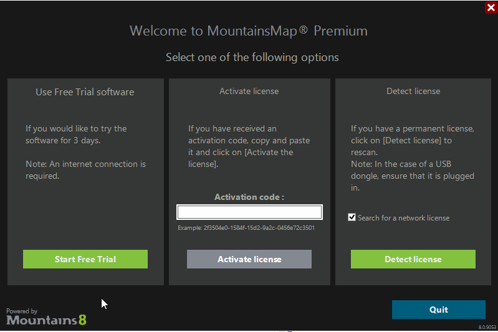Click the version number 8.0.9053
Viewport: 498px width, 332px height.
point(487,327)
